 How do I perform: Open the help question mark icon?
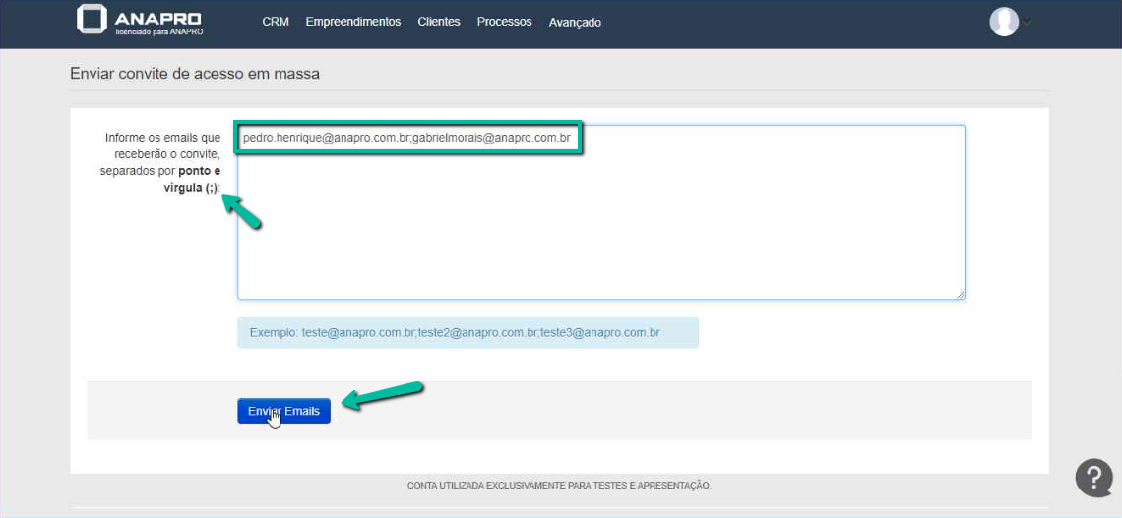tap(1093, 478)
